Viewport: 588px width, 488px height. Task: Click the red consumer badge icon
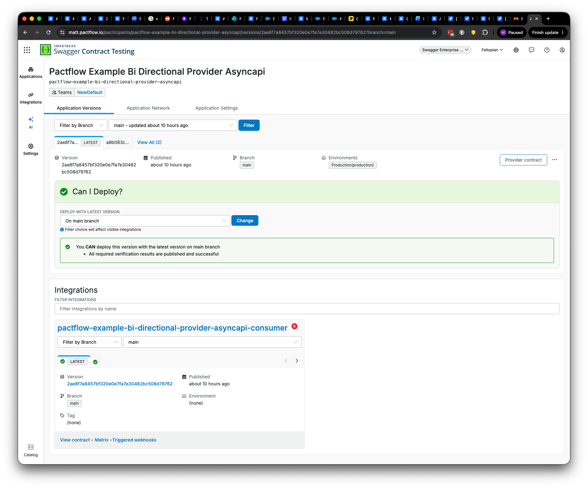tap(295, 326)
